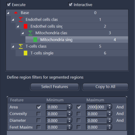Screen dimensions: 135x135
Task: Click the yellow sigma icon for T-cells class
Action: click(21, 46)
